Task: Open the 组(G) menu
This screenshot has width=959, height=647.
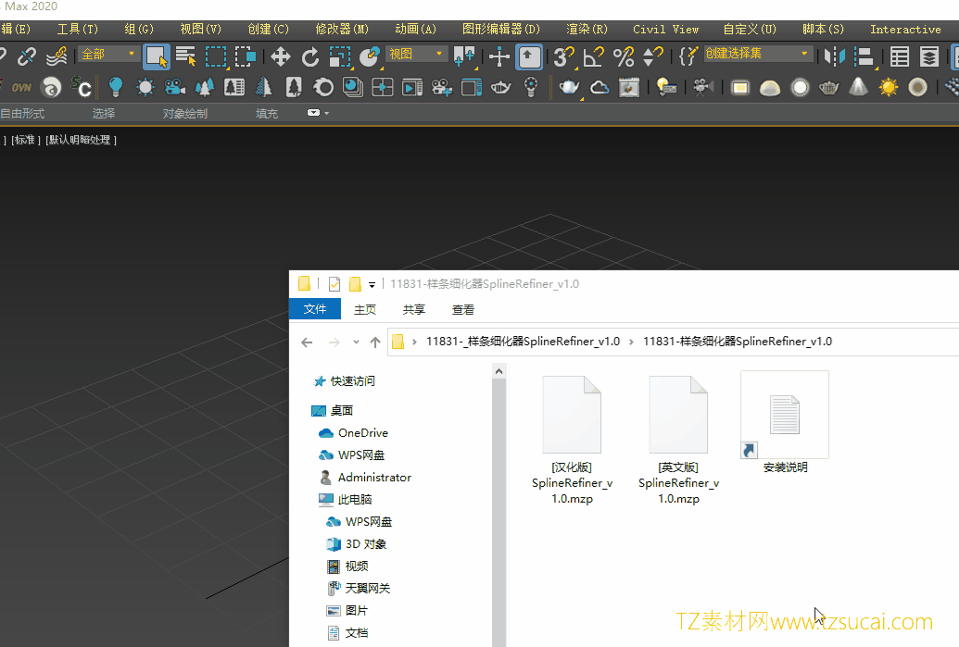Action: click(139, 29)
